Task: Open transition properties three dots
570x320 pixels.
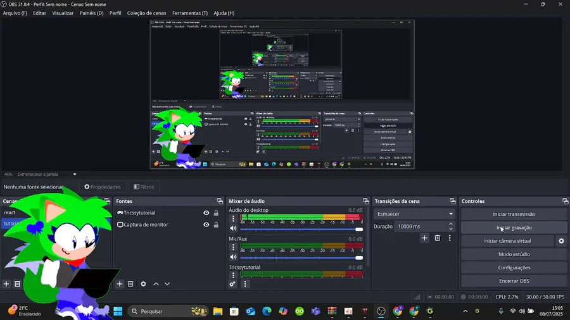Action: [x=450, y=238]
